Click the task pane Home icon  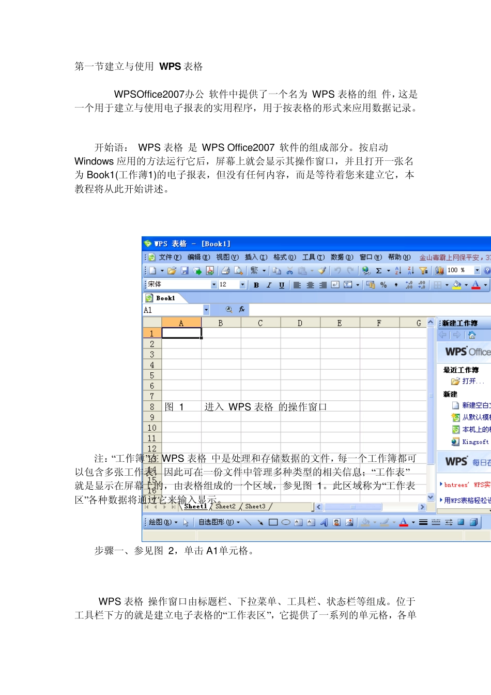(472, 335)
